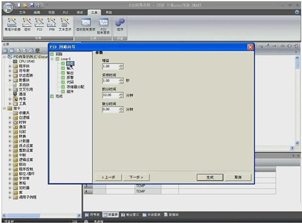Collapse the Loop 0 tree node
Viewport: 302px width, 223px height.
[x=52, y=59]
